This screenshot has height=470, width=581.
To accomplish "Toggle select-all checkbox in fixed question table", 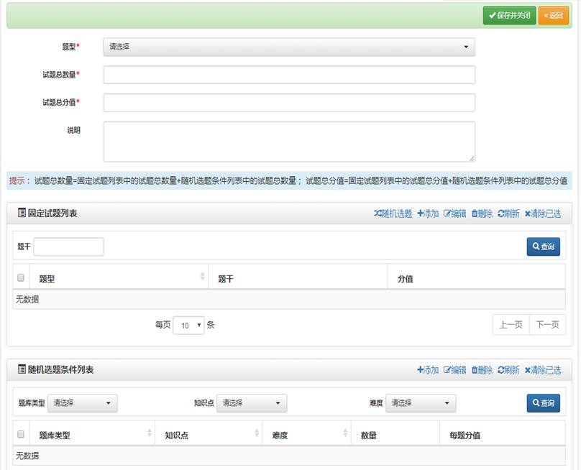I will tap(21, 278).
